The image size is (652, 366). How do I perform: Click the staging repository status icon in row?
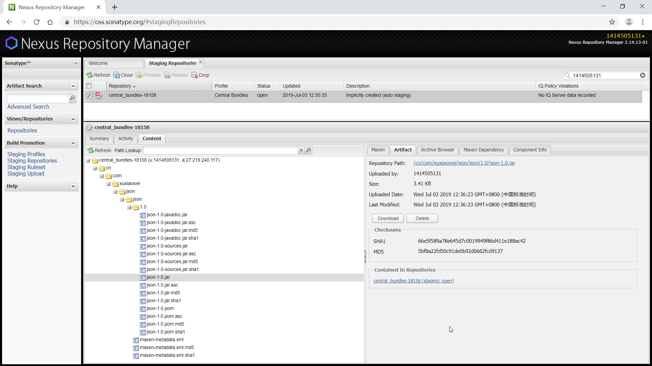tap(99, 95)
